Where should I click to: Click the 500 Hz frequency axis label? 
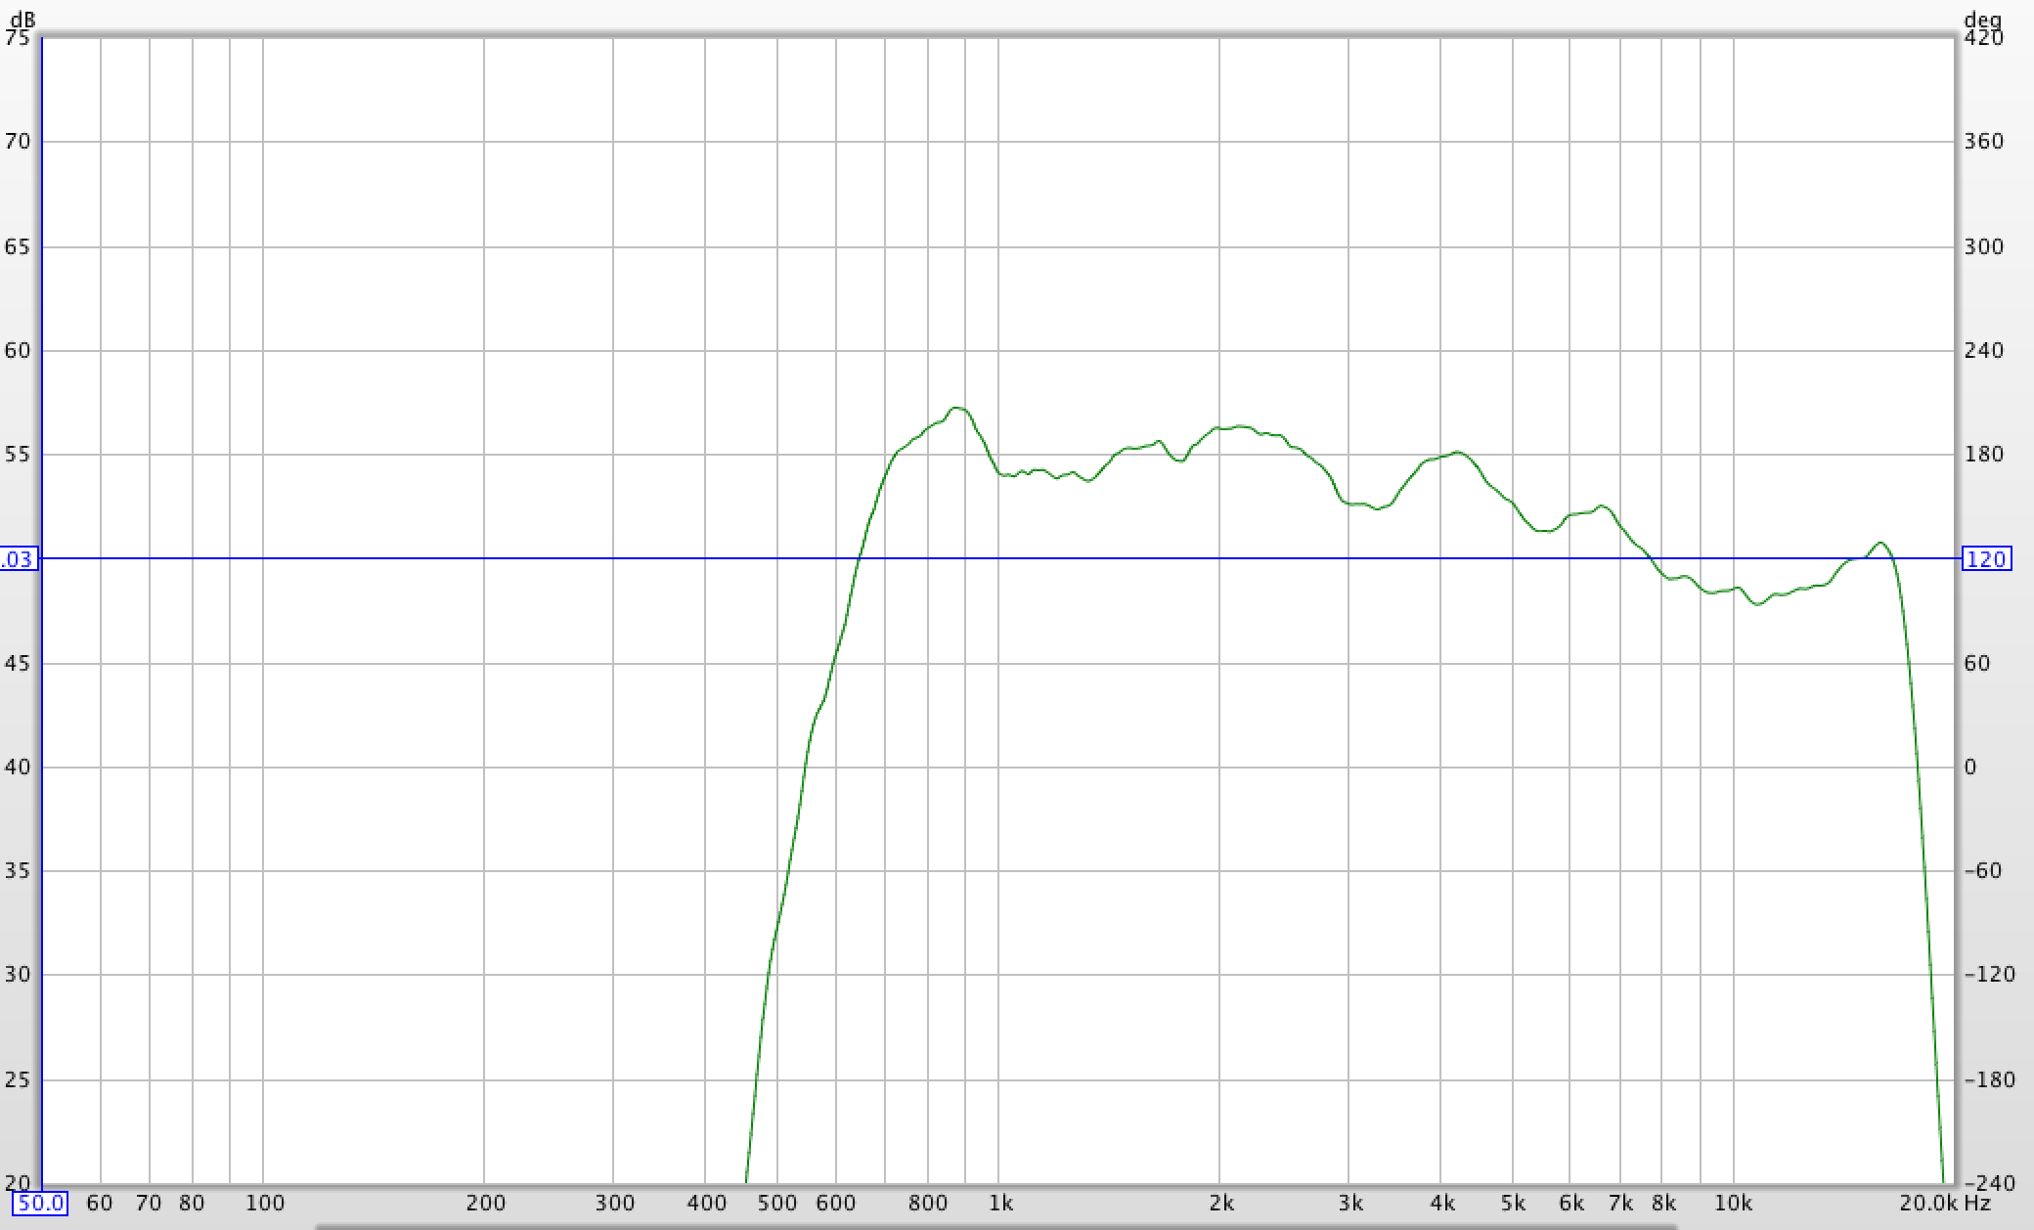point(777,1203)
